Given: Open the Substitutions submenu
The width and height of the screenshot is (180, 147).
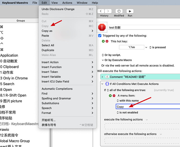Looking at the screenshot, I should (x=68, y=103).
